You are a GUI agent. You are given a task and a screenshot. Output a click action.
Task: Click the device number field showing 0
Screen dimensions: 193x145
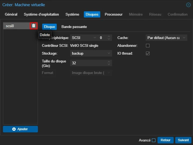pyautogui.click(x=102, y=38)
